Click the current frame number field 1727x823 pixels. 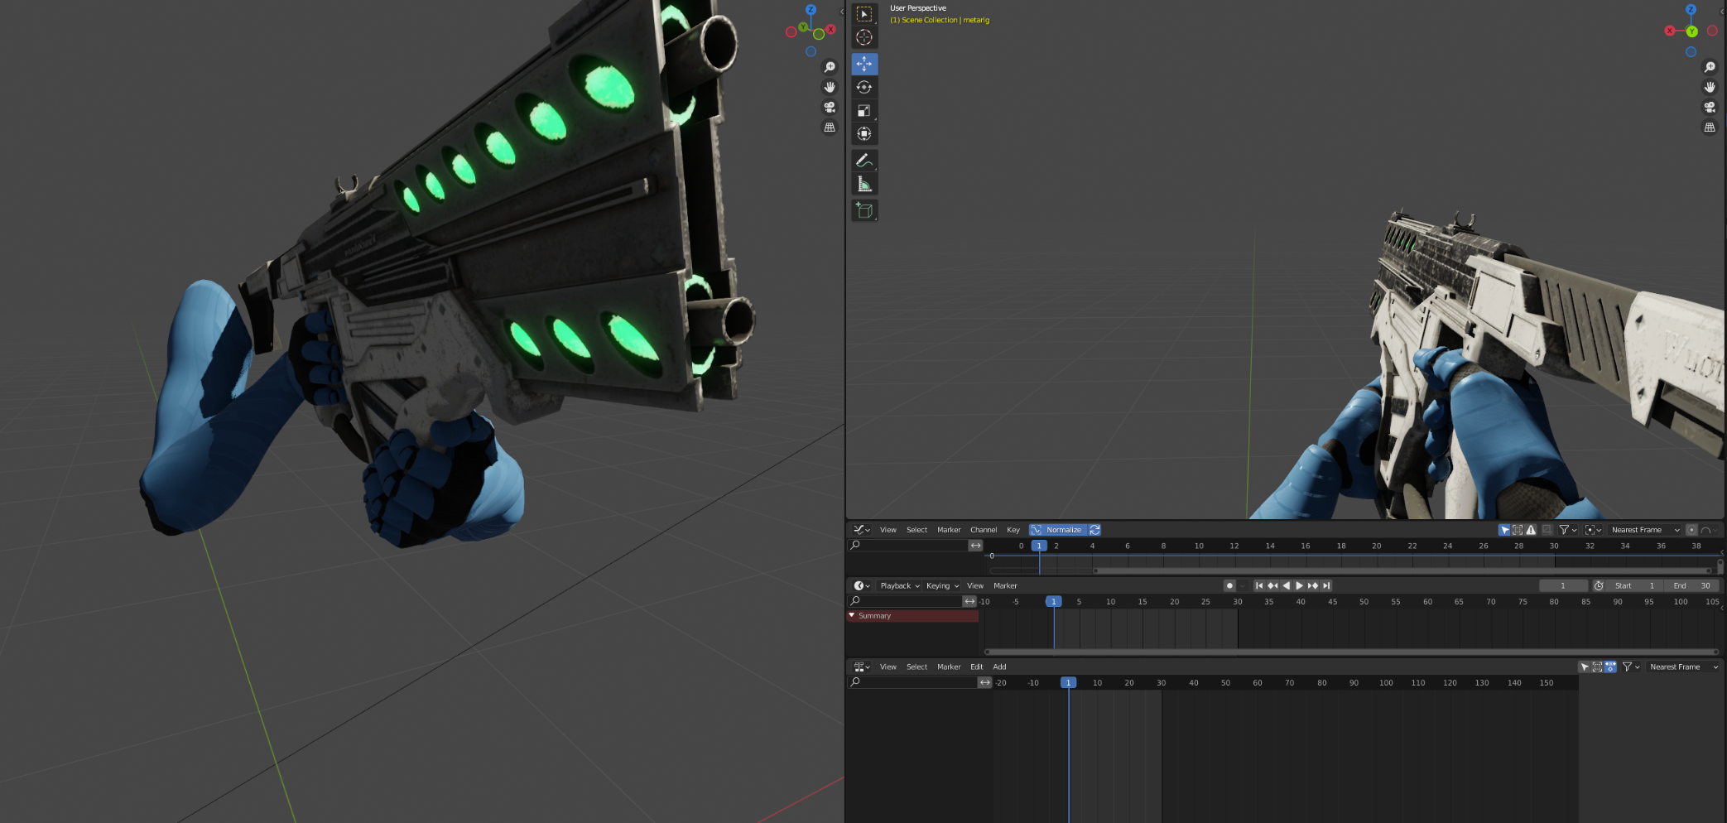(1563, 585)
